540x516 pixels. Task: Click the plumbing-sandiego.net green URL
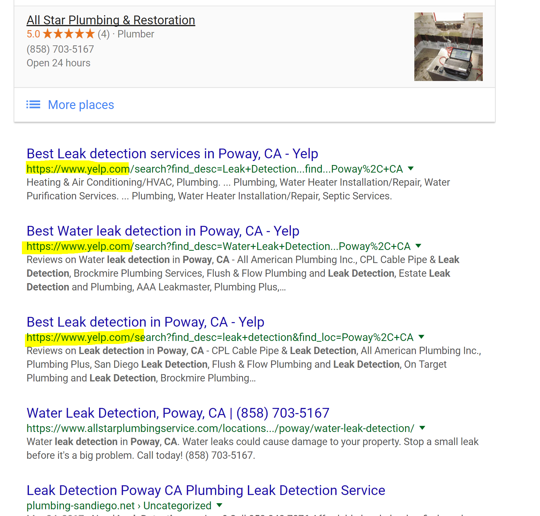point(81,506)
